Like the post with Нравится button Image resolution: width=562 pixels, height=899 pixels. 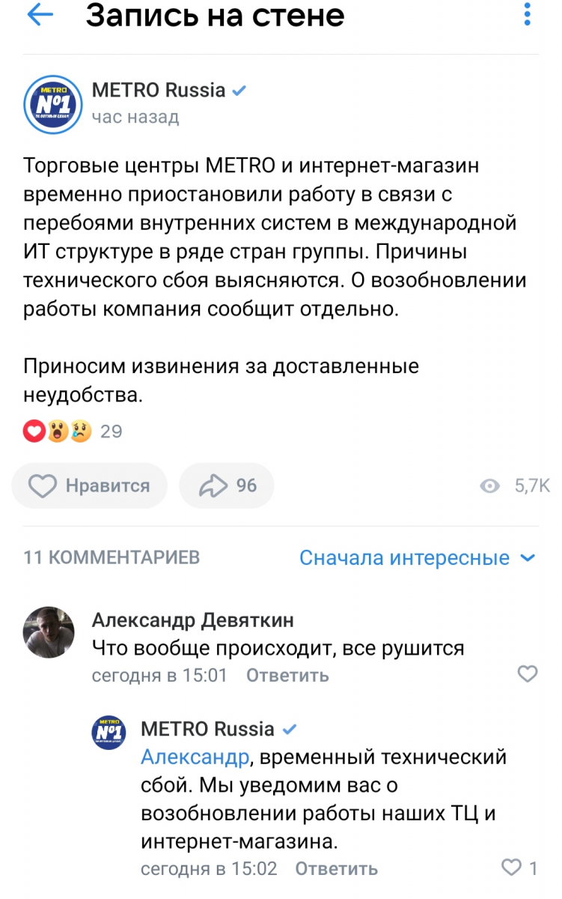[x=89, y=486]
